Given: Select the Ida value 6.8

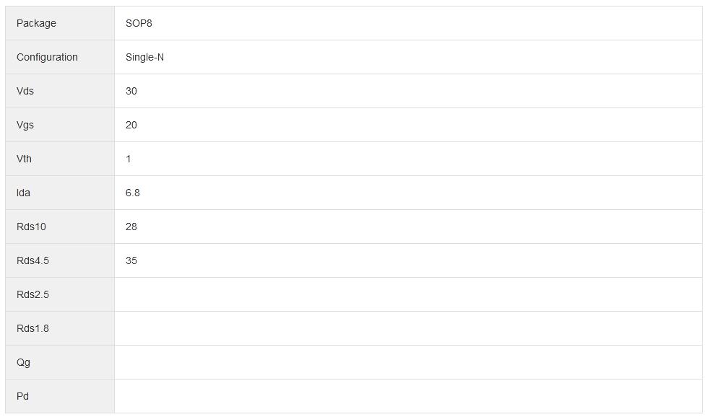Looking at the screenshot, I should click(x=133, y=193).
